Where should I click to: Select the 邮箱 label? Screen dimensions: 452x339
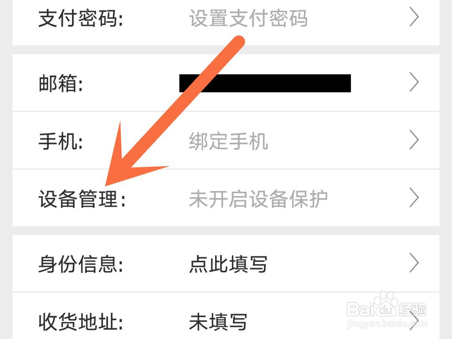coord(61,83)
